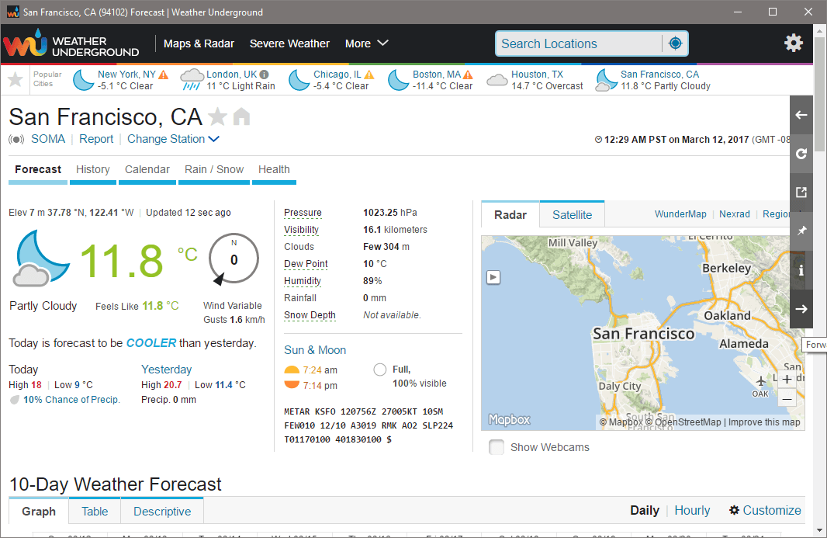Click the Search Locations input field

coord(579,43)
